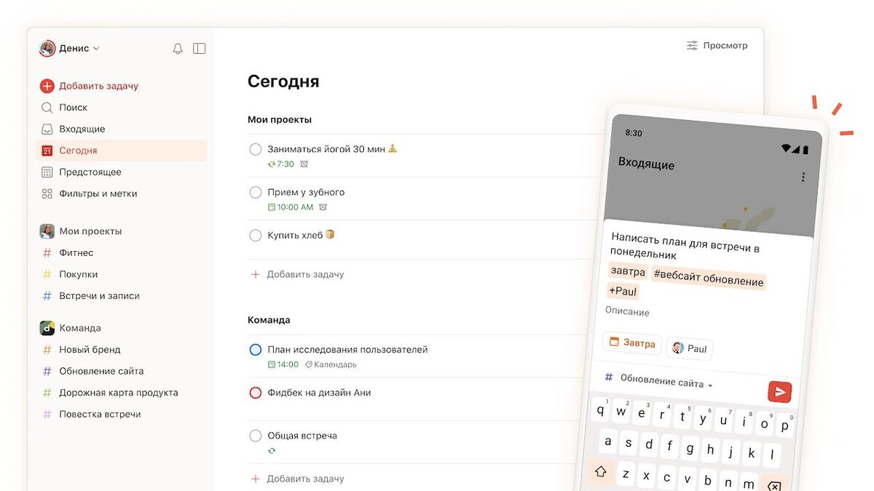Open Покупки project
Image resolution: width=874 pixels, height=491 pixels.
coord(79,274)
